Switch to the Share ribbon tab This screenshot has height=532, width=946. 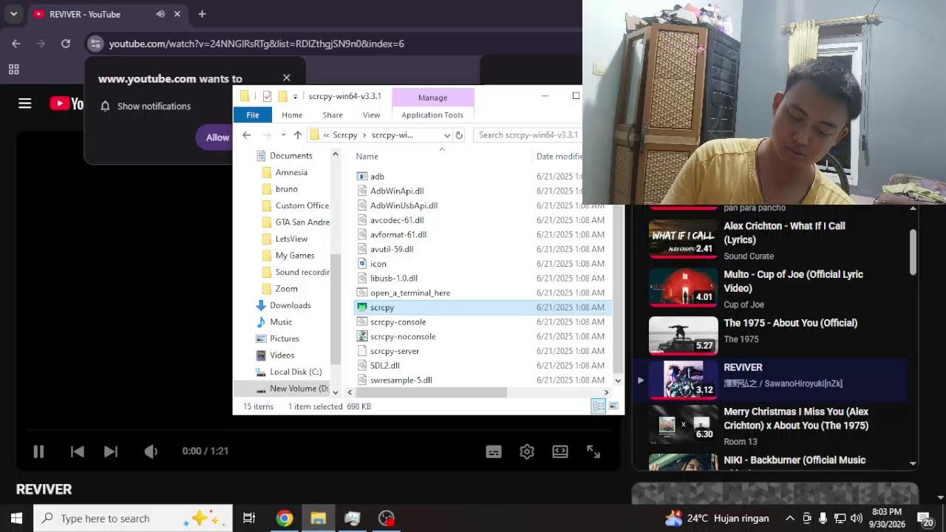coord(333,115)
